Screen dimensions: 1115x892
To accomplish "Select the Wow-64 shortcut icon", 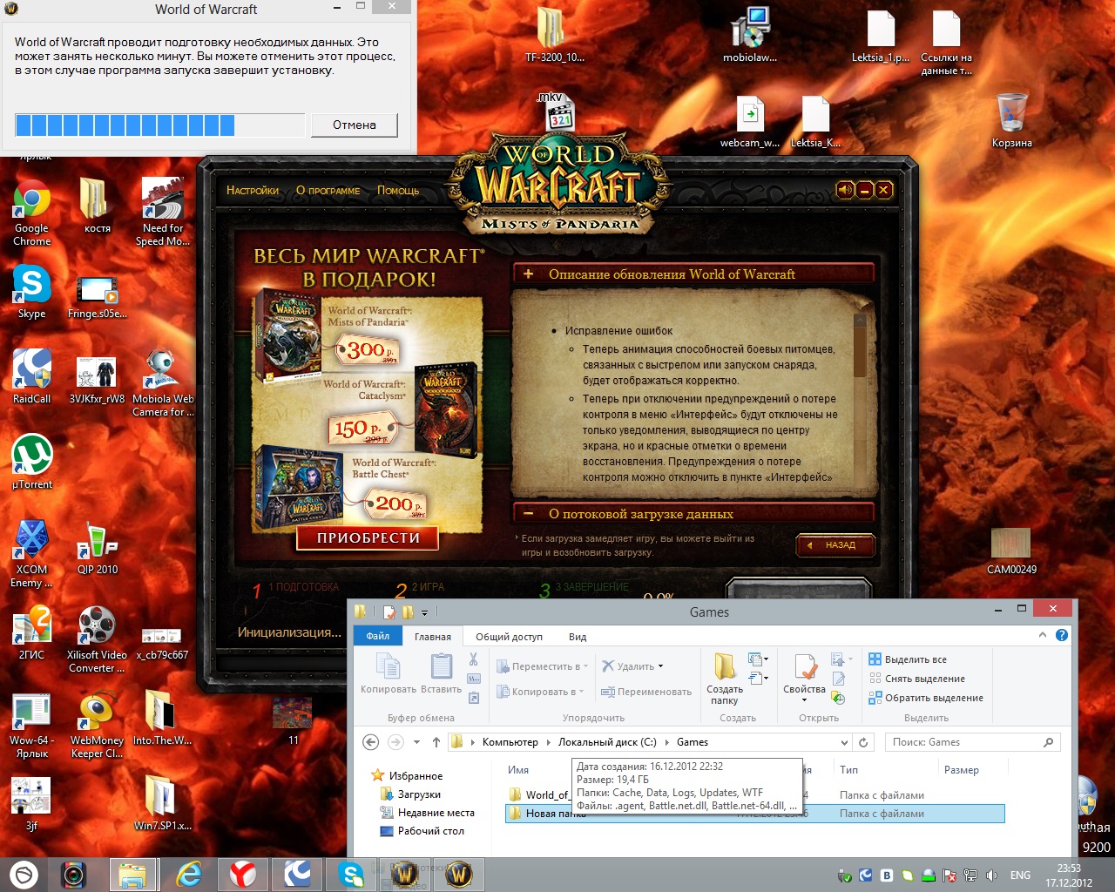I will [x=31, y=725].
